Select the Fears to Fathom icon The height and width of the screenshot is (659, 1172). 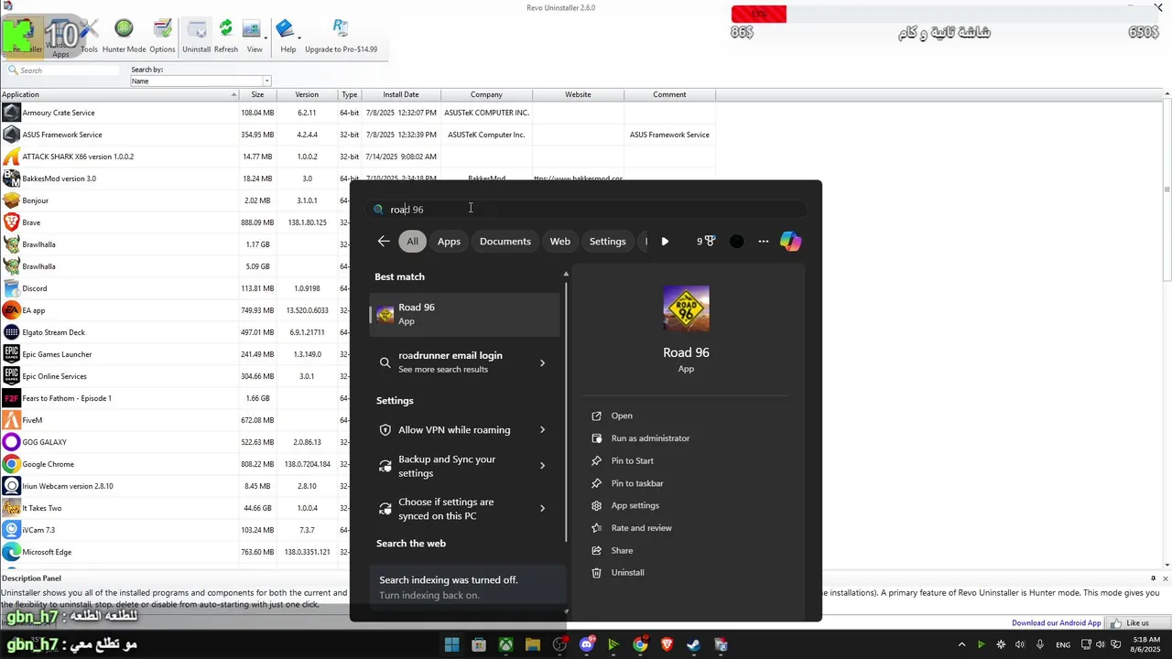coord(11,398)
